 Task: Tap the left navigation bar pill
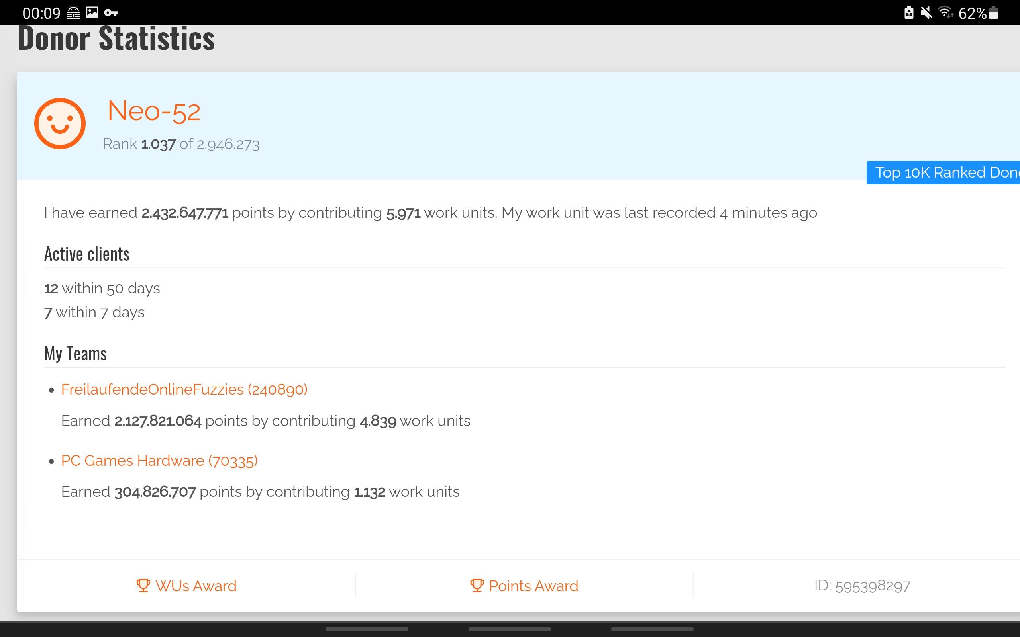click(x=367, y=629)
